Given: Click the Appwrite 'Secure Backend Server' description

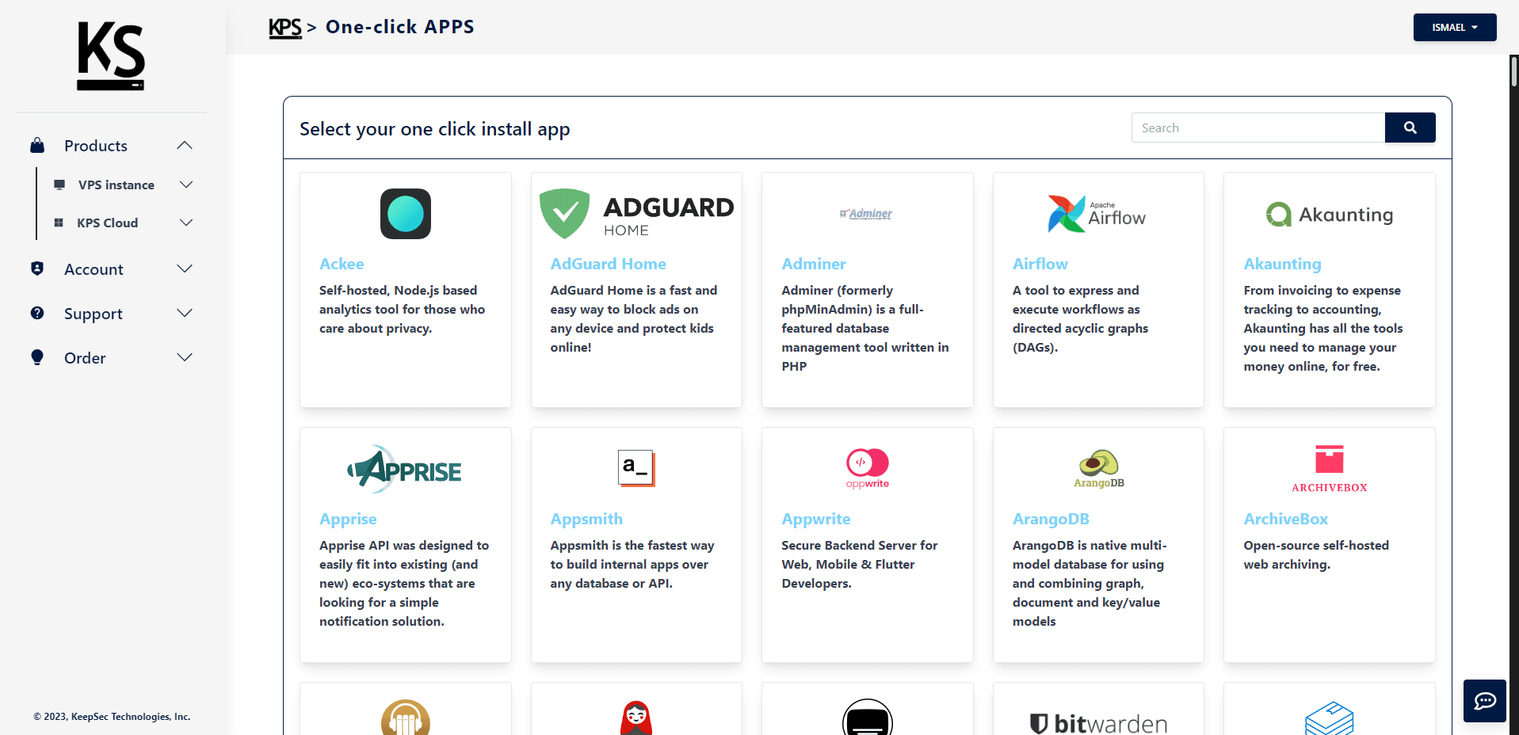Looking at the screenshot, I should (860, 564).
